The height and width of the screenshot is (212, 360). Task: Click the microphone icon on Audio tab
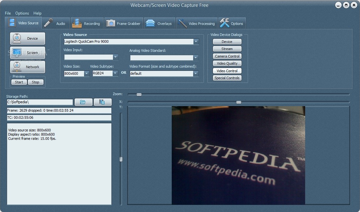[x=48, y=23]
